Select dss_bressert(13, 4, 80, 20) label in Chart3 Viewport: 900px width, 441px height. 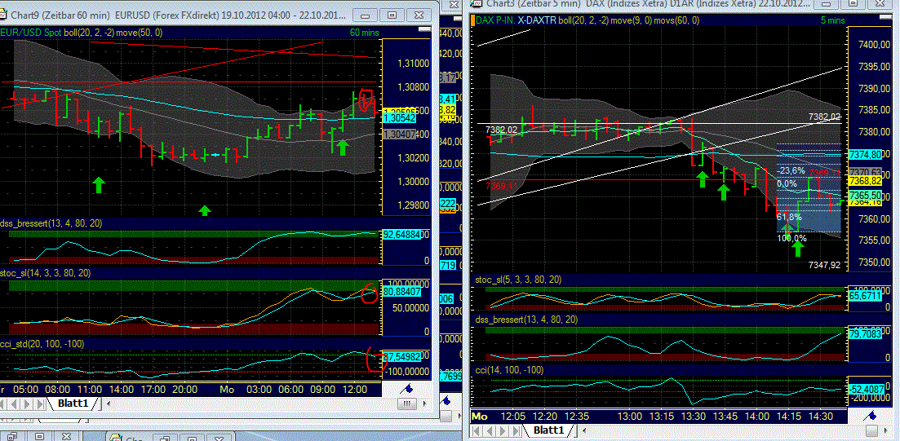coord(526,319)
